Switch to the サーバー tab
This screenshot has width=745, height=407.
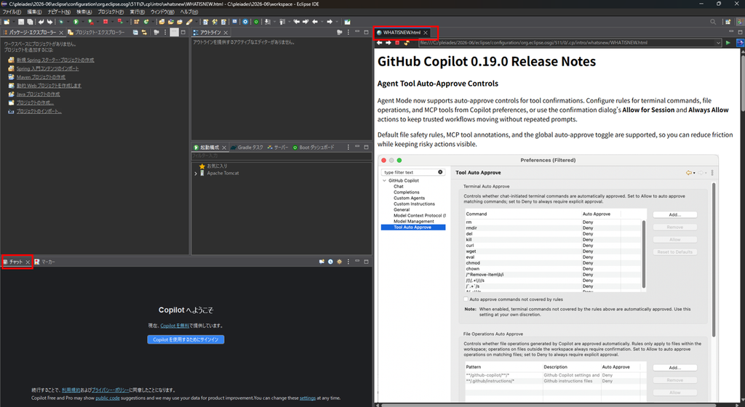point(278,148)
